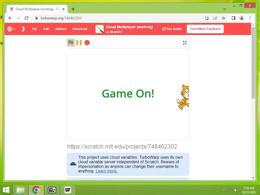Share this page via share icon

[215, 18]
